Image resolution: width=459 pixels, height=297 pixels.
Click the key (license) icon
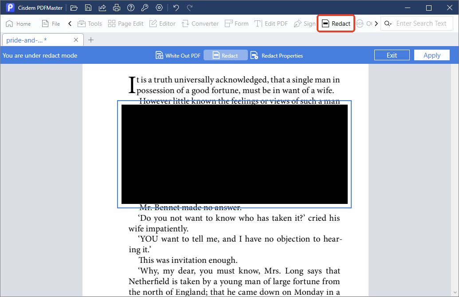(x=145, y=8)
